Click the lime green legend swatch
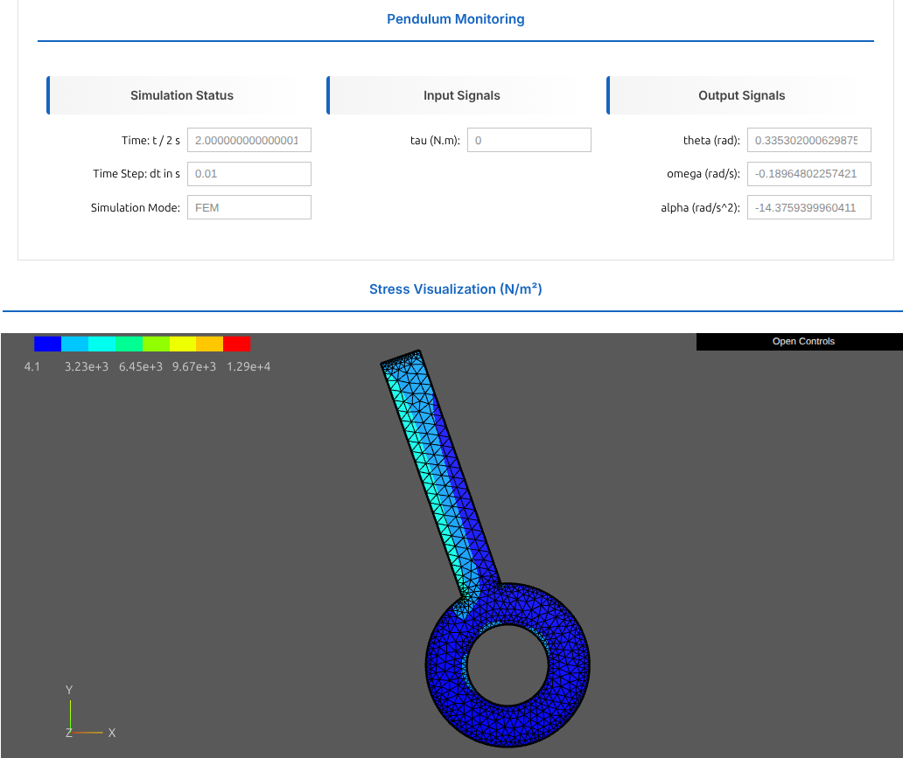Viewport: 903px width, 758px height. click(x=156, y=344)
